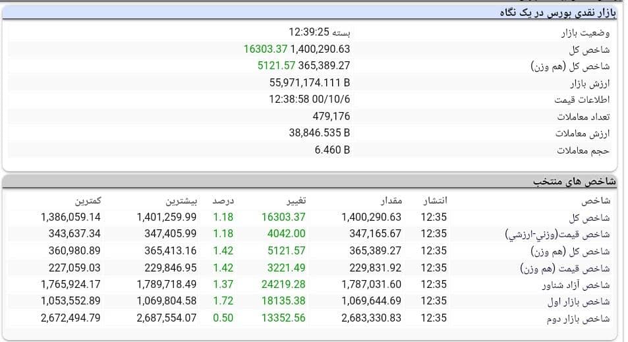The width and height of the screenshot is (628, 342).
Task: Click lowest value 227,059.03
Action: tap(74, 268)
